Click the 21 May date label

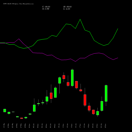(x=8, y=125)
